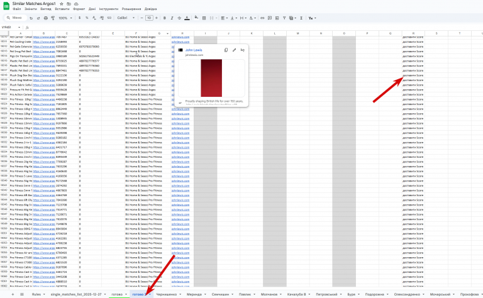The width and height of the screenshot is (483, 298).
Task: Open the Вставити menu
Action: [62, 9]
